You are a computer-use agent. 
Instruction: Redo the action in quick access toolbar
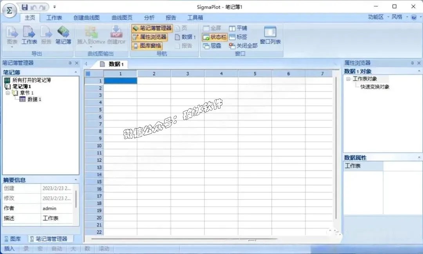point(42,7)
